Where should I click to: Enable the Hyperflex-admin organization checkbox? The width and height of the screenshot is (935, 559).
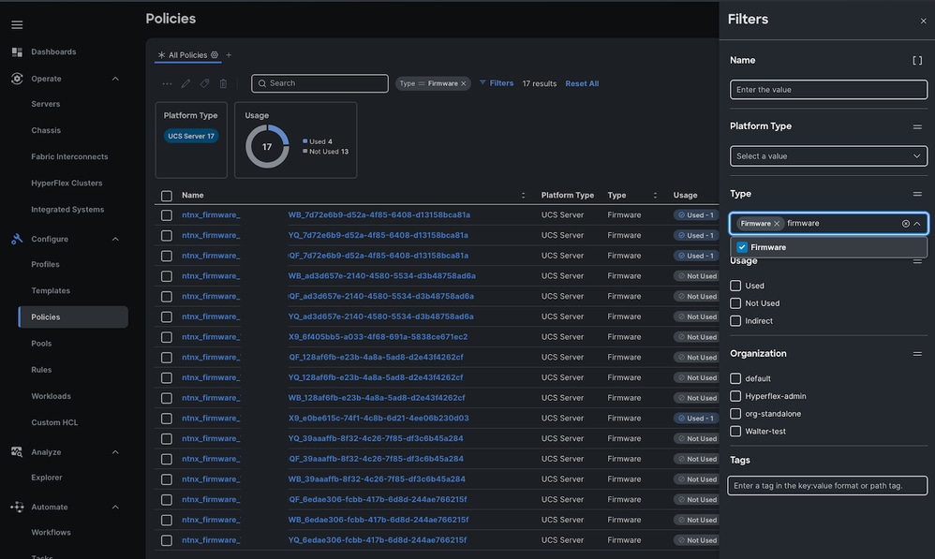pos(735,396)
